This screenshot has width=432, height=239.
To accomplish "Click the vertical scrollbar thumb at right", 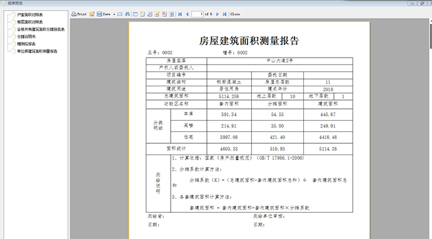I will pos(431,36).
